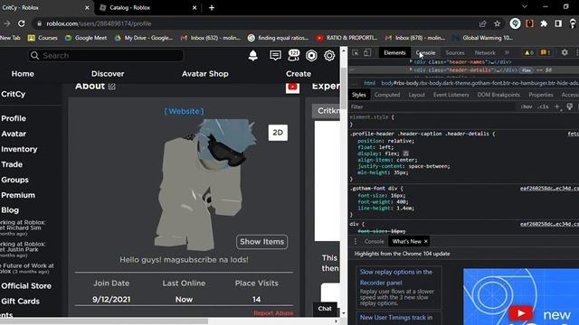Click the green shield extension icon
The height and width of the screenshot is (325, 579).
coord(515,23)
